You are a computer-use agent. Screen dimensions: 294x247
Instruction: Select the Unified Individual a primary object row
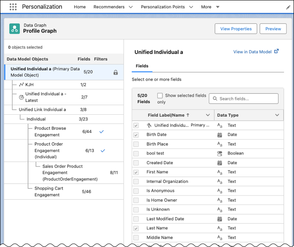(x=64, y=72)
